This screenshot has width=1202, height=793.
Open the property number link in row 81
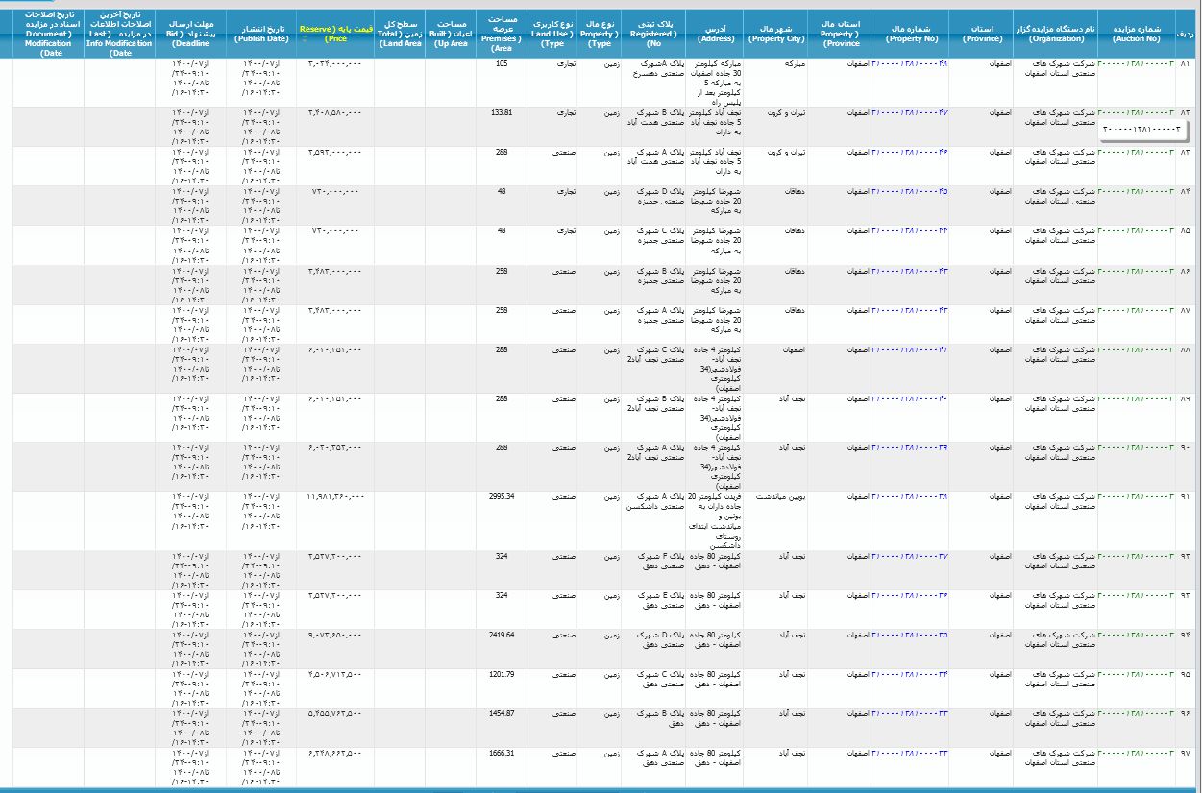pos(909,63)
